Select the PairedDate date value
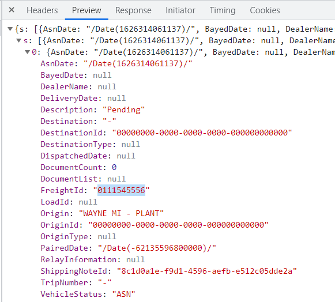335x302 pixels. click(x=157, y=248)
